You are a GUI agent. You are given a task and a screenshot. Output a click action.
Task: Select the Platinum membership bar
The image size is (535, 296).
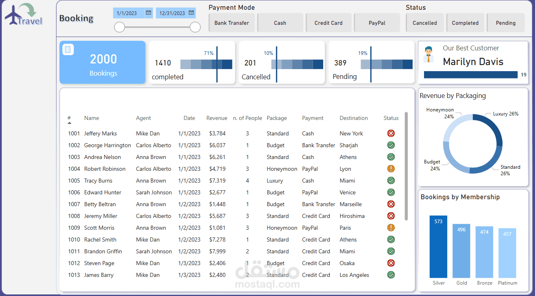pyautogui.click(x=507, y=253)
